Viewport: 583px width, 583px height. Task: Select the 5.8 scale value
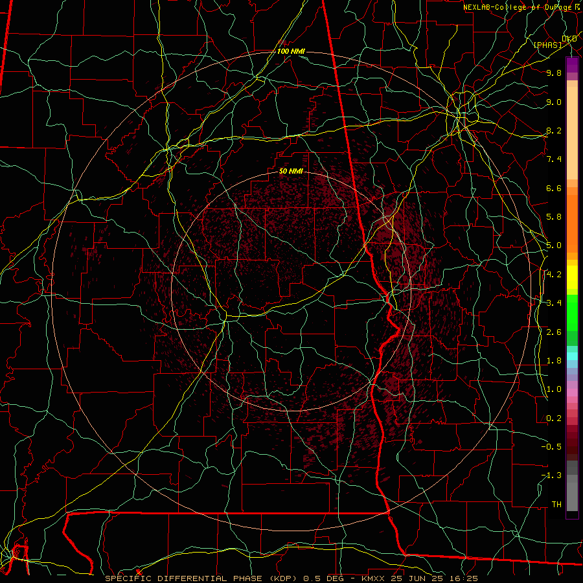point(554,217)
